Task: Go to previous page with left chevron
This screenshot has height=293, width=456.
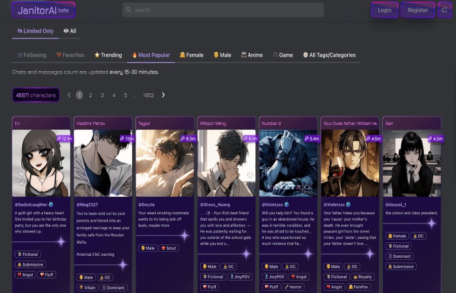Action: (x=69, y=95)
